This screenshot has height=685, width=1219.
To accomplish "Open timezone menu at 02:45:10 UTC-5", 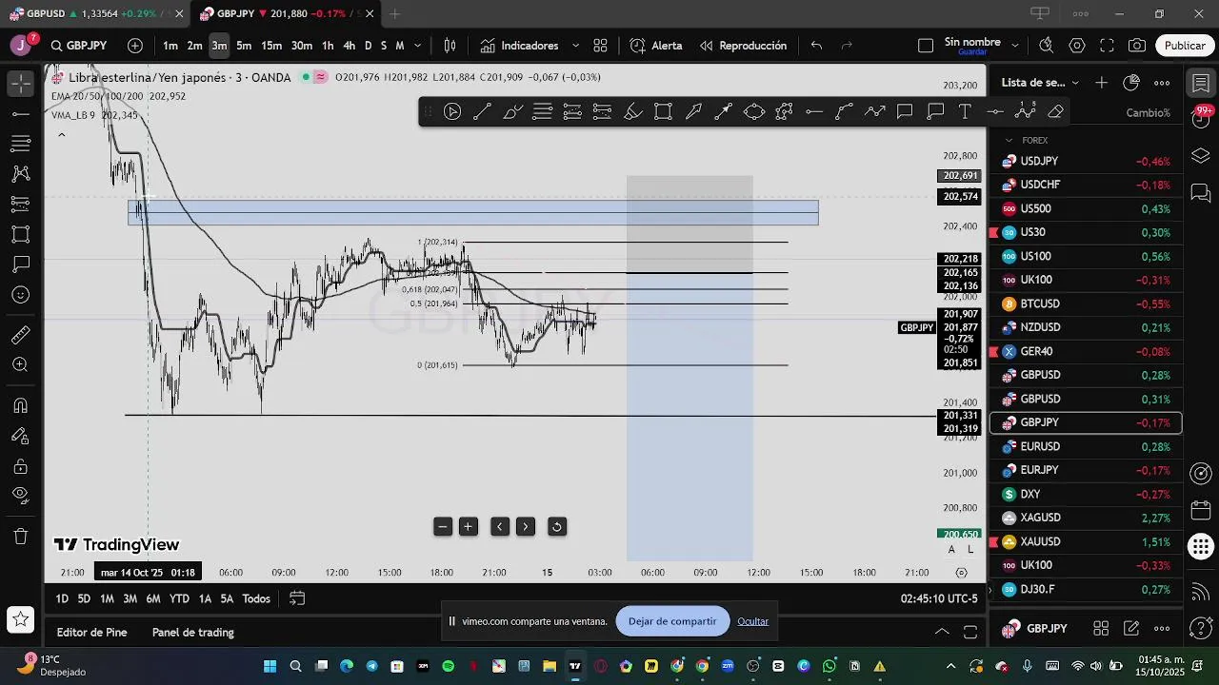I will (x=939, y=598).
